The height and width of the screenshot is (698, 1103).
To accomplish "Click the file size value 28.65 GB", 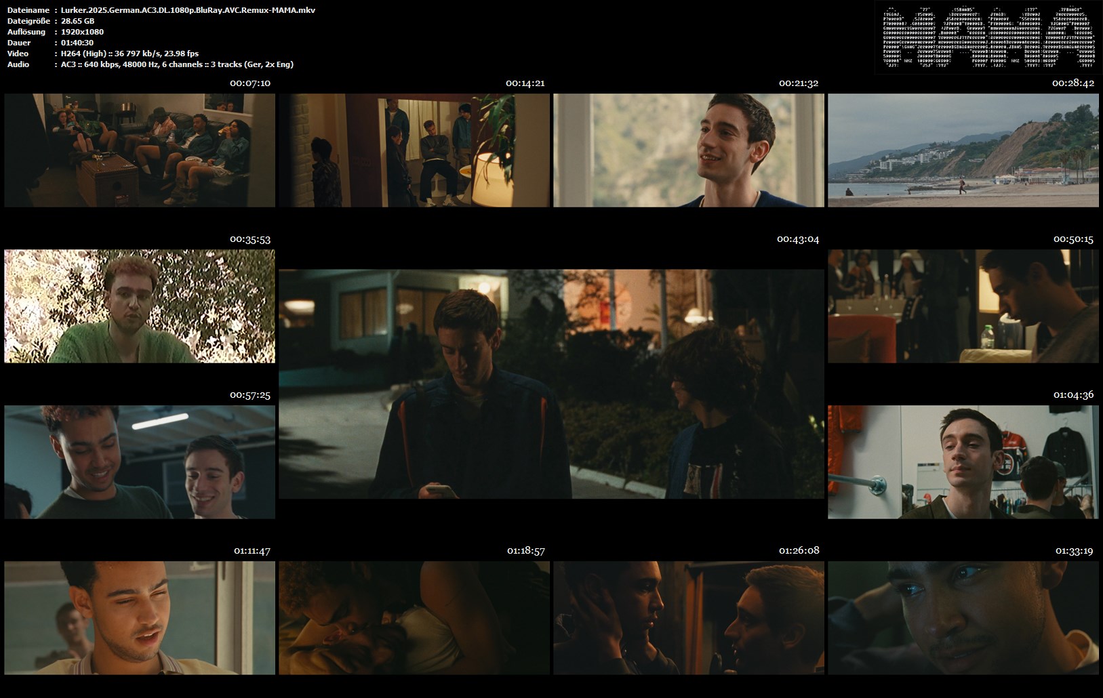I will (x=77, y=21).
